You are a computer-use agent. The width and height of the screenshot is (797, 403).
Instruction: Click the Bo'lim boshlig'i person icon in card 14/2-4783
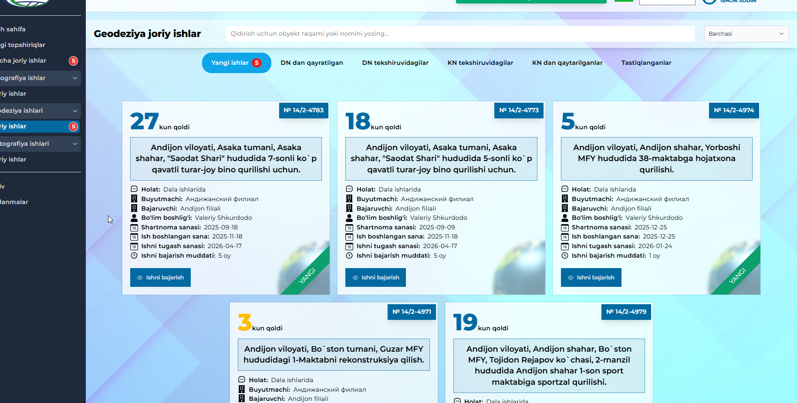(134, 218)
